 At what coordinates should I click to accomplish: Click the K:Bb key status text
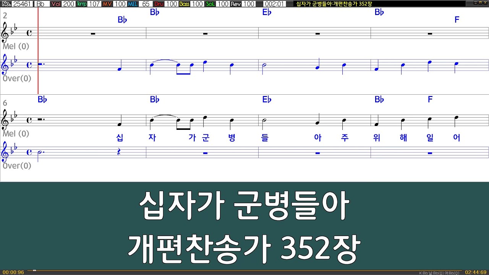tap(439, 273)
